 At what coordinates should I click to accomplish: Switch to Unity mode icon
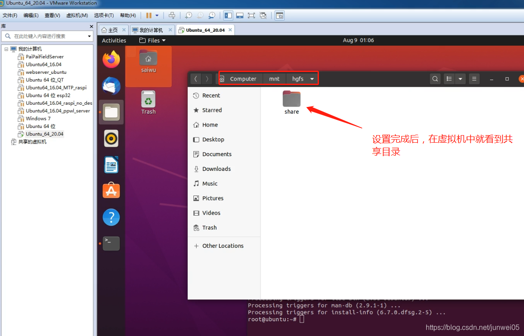point(263,15)
